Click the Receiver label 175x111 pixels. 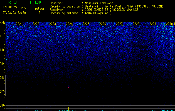(56, 10)
